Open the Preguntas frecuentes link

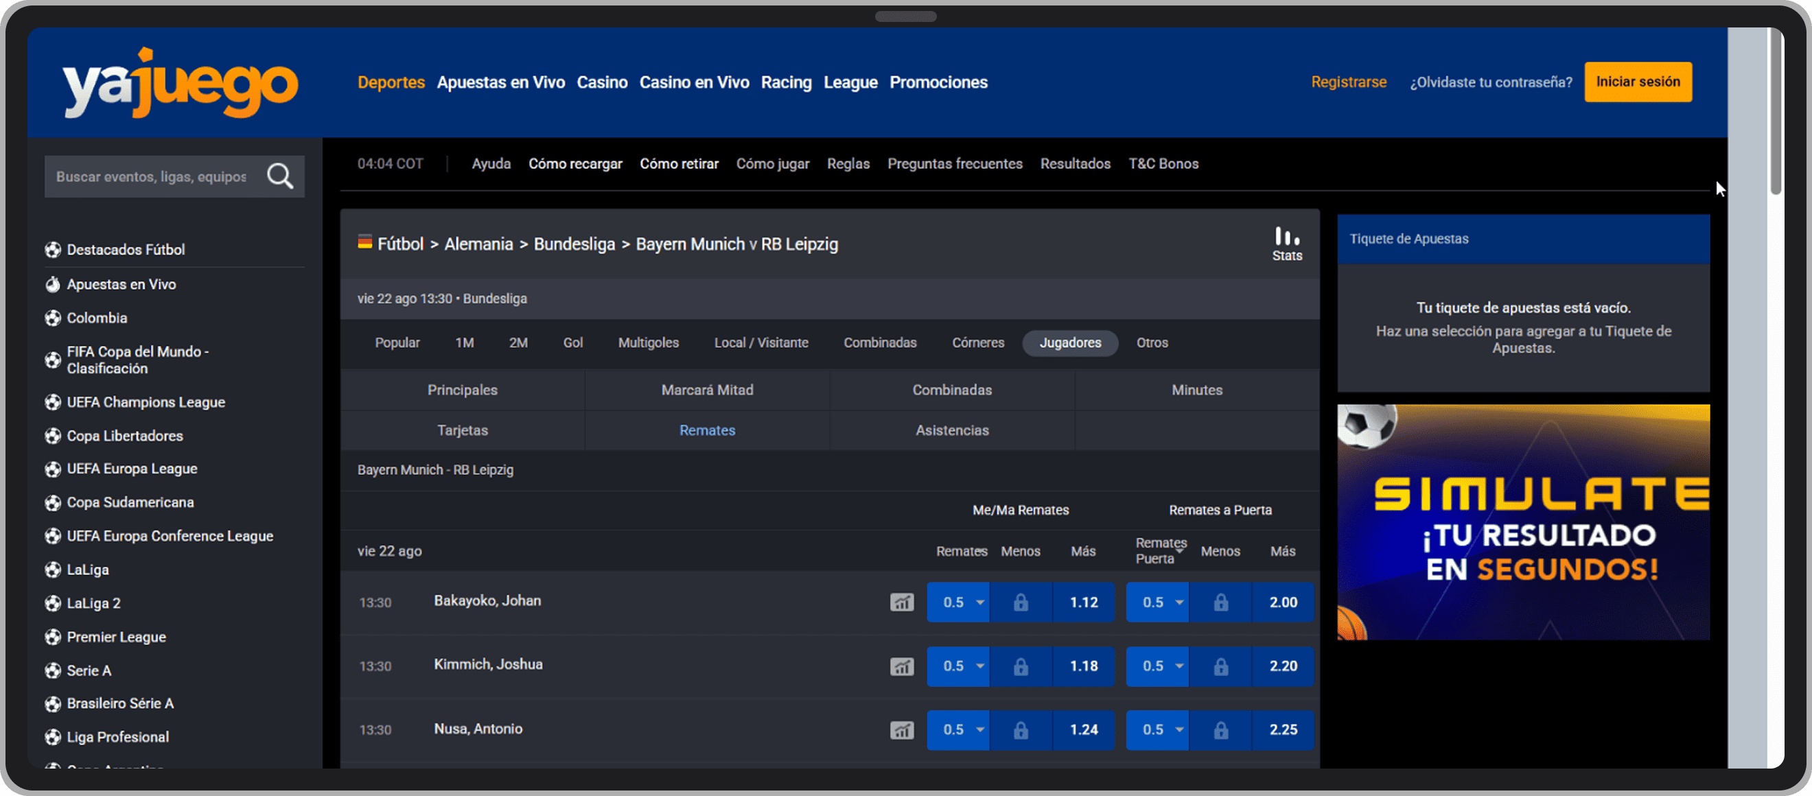955,164
